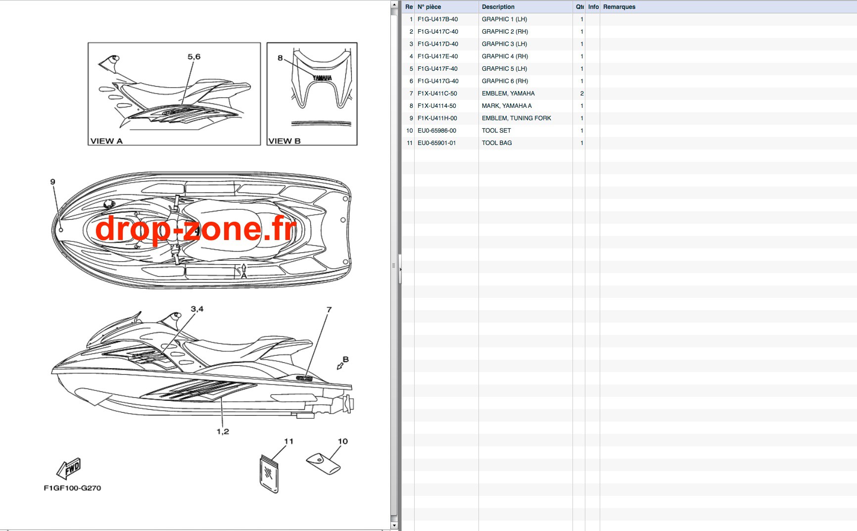Screen dimensions: 857x531
Task: Select part number F1G-U417F-40
Action: [437, 69]
